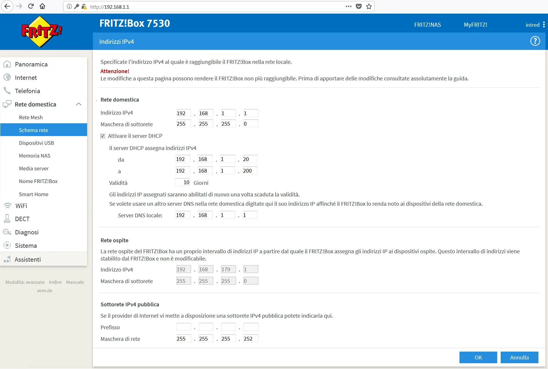
Task: Edit third octet of Rete domestica Indirizzo IPv4
Action: tap(228, 113)
